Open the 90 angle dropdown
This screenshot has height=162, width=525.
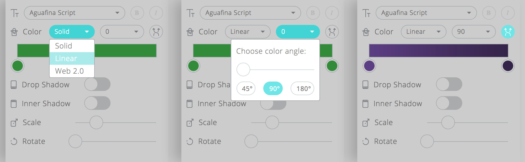pos(473,32)
